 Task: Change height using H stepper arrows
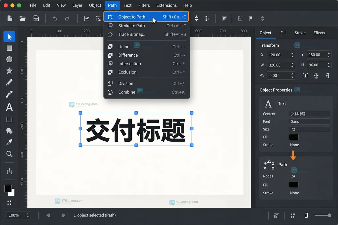coord(328,65)
